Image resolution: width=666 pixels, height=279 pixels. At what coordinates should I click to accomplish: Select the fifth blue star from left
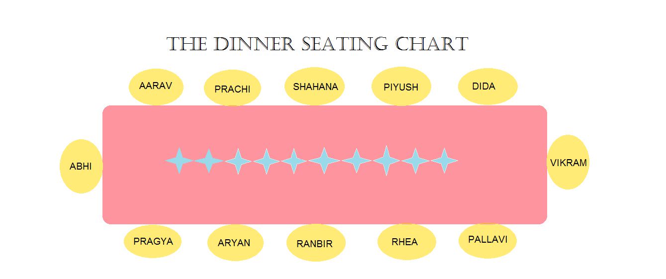(x=294, y=161)
